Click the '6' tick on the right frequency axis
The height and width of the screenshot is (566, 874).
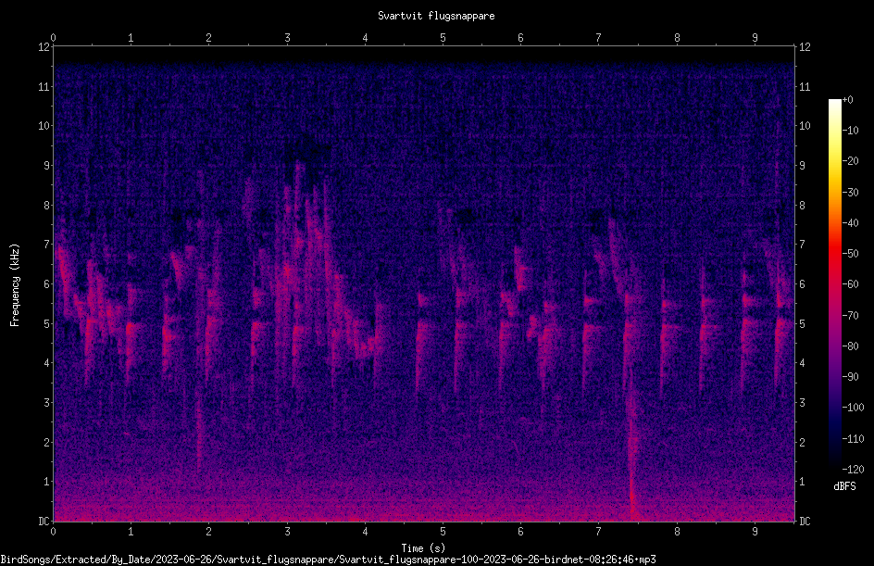[802, 283]
